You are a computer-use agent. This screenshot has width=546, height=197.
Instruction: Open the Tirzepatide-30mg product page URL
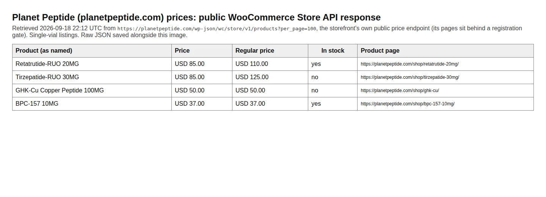tap(410, 77)
